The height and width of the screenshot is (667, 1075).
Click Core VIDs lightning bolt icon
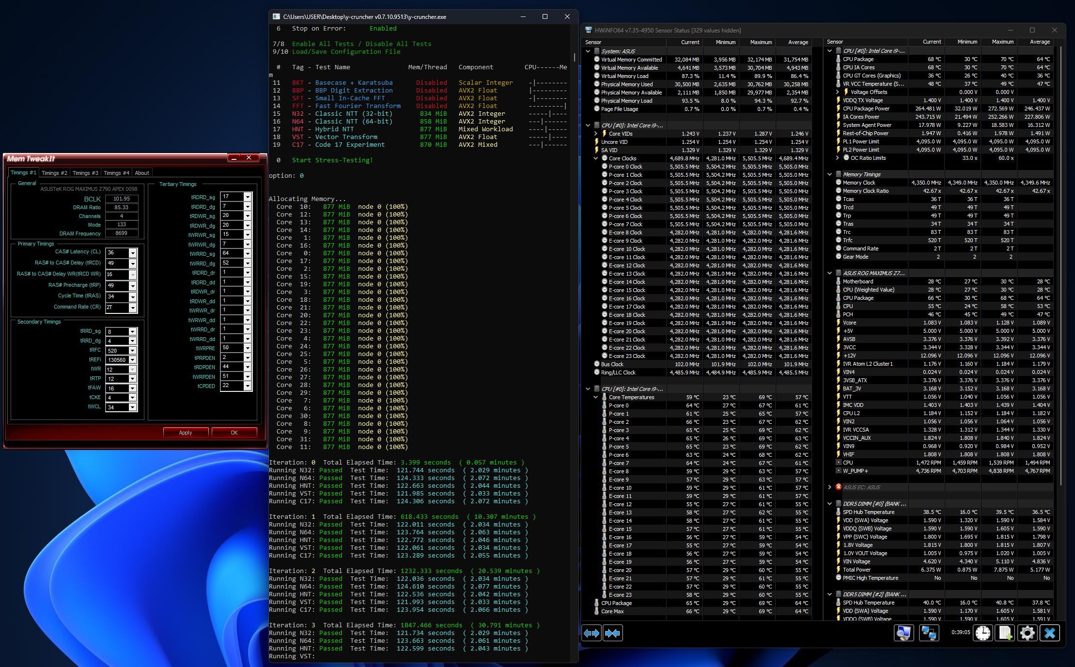(604, 134)
